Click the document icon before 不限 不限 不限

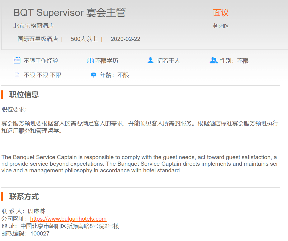coord(17,75)
